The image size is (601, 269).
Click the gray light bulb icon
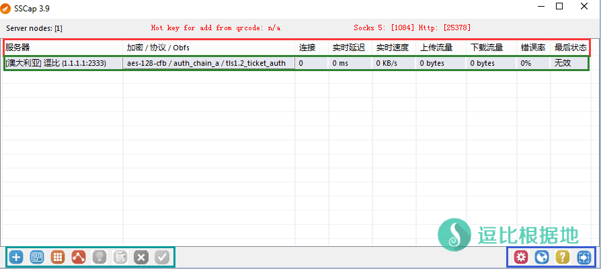coord(99,257)
